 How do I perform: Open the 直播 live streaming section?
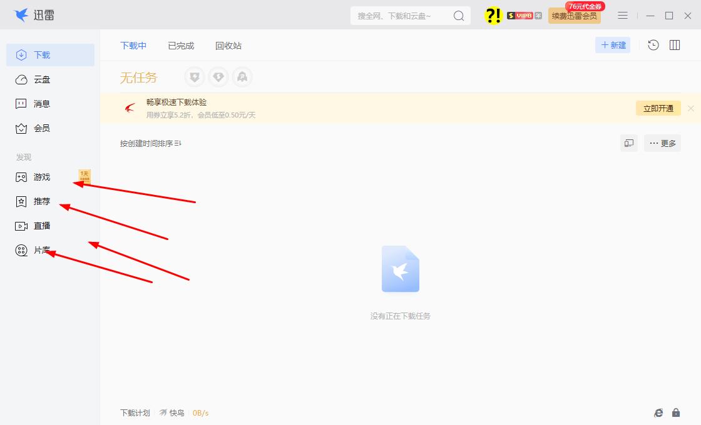pyautogui.click(x=39, y=226)
